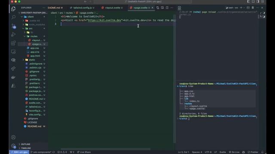
Task: Change Svelte language mode in status bar
Action: [x=223, y=152]
